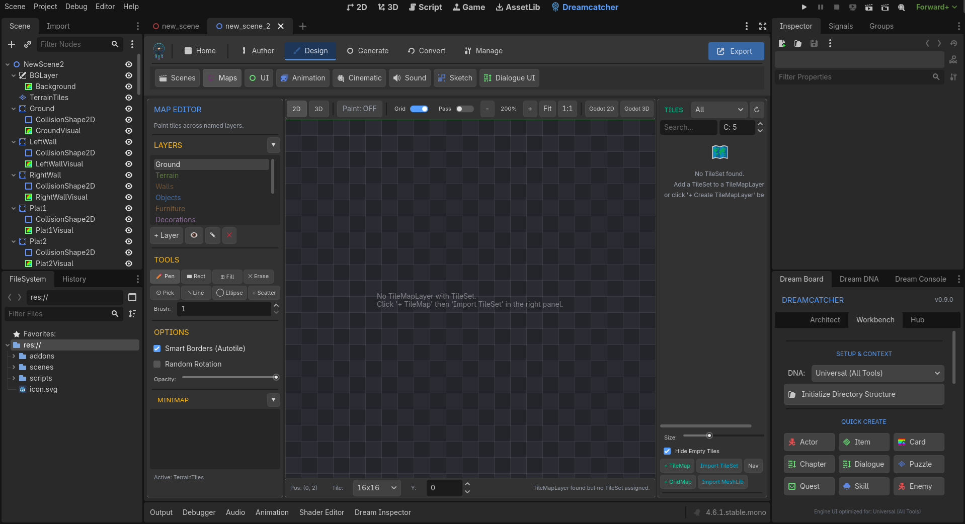The image size is (965, 524).
Task: Switch to the Architect tab
Action: coord(825,320)
